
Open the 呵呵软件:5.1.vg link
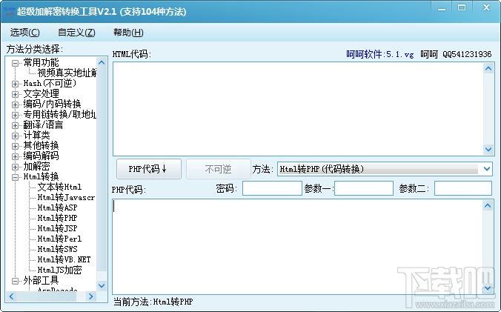tap(380, 54)
